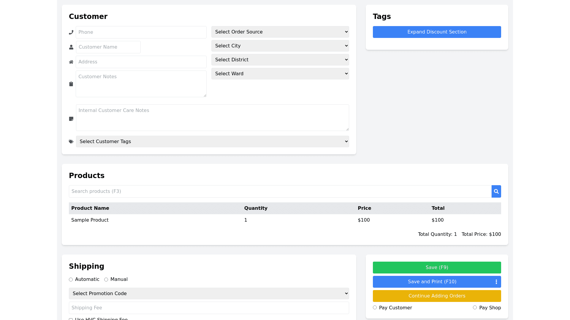
Task: Click the blue product search magnifier button
Action: pos(496,191)
